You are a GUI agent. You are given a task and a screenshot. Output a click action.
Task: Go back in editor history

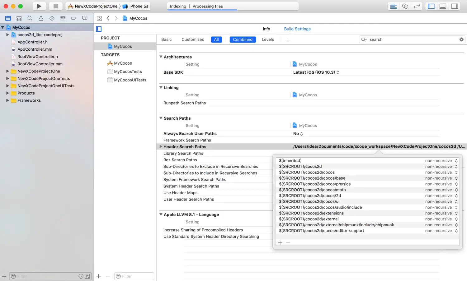pyautogui.click(x=108, y=18)
